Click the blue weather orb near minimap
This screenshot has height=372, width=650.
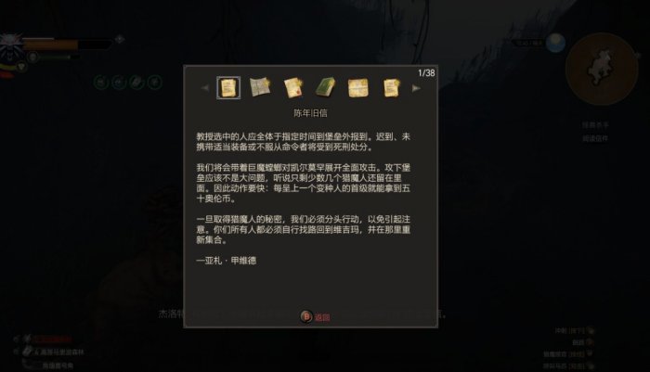(556, 43)
